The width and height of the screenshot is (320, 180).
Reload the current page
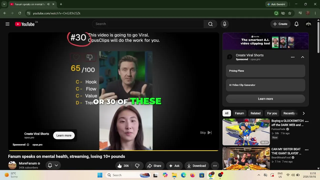[x=20, y=13]
